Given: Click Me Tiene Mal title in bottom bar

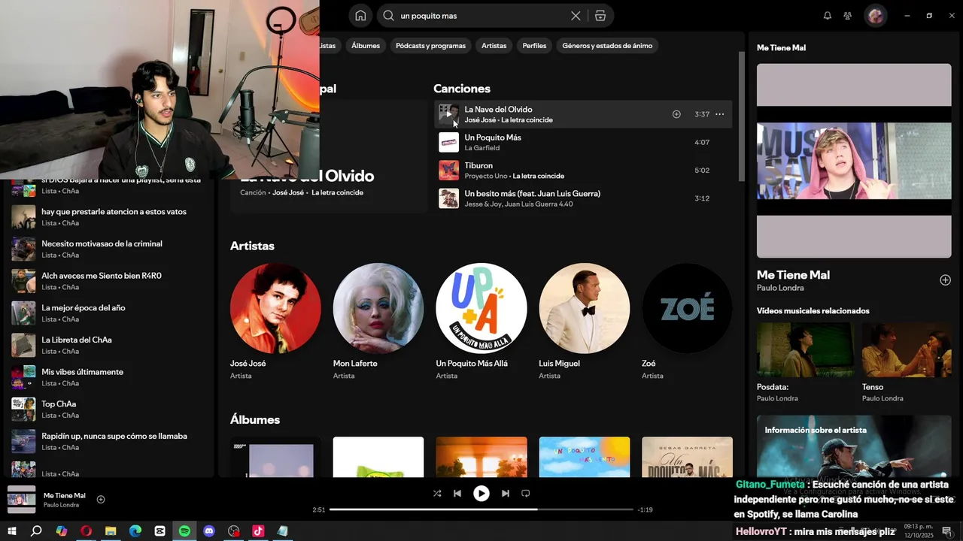Looking at the screenshot, I should tap(65, 496).
